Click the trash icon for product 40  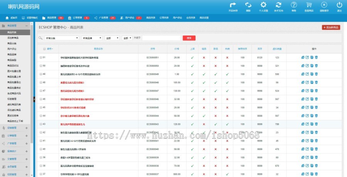pyautogui.click(x=316, y=149)
